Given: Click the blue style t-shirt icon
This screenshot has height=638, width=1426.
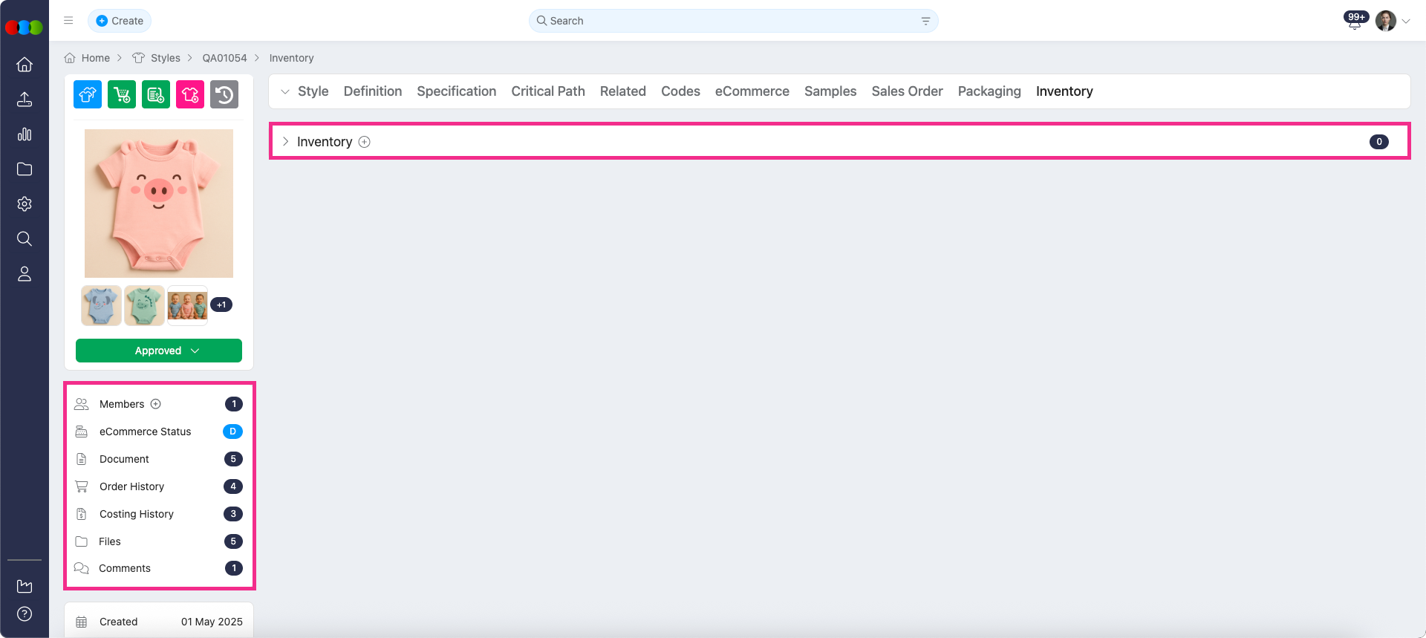Looking at the screenshot, I should pos(88,94).
